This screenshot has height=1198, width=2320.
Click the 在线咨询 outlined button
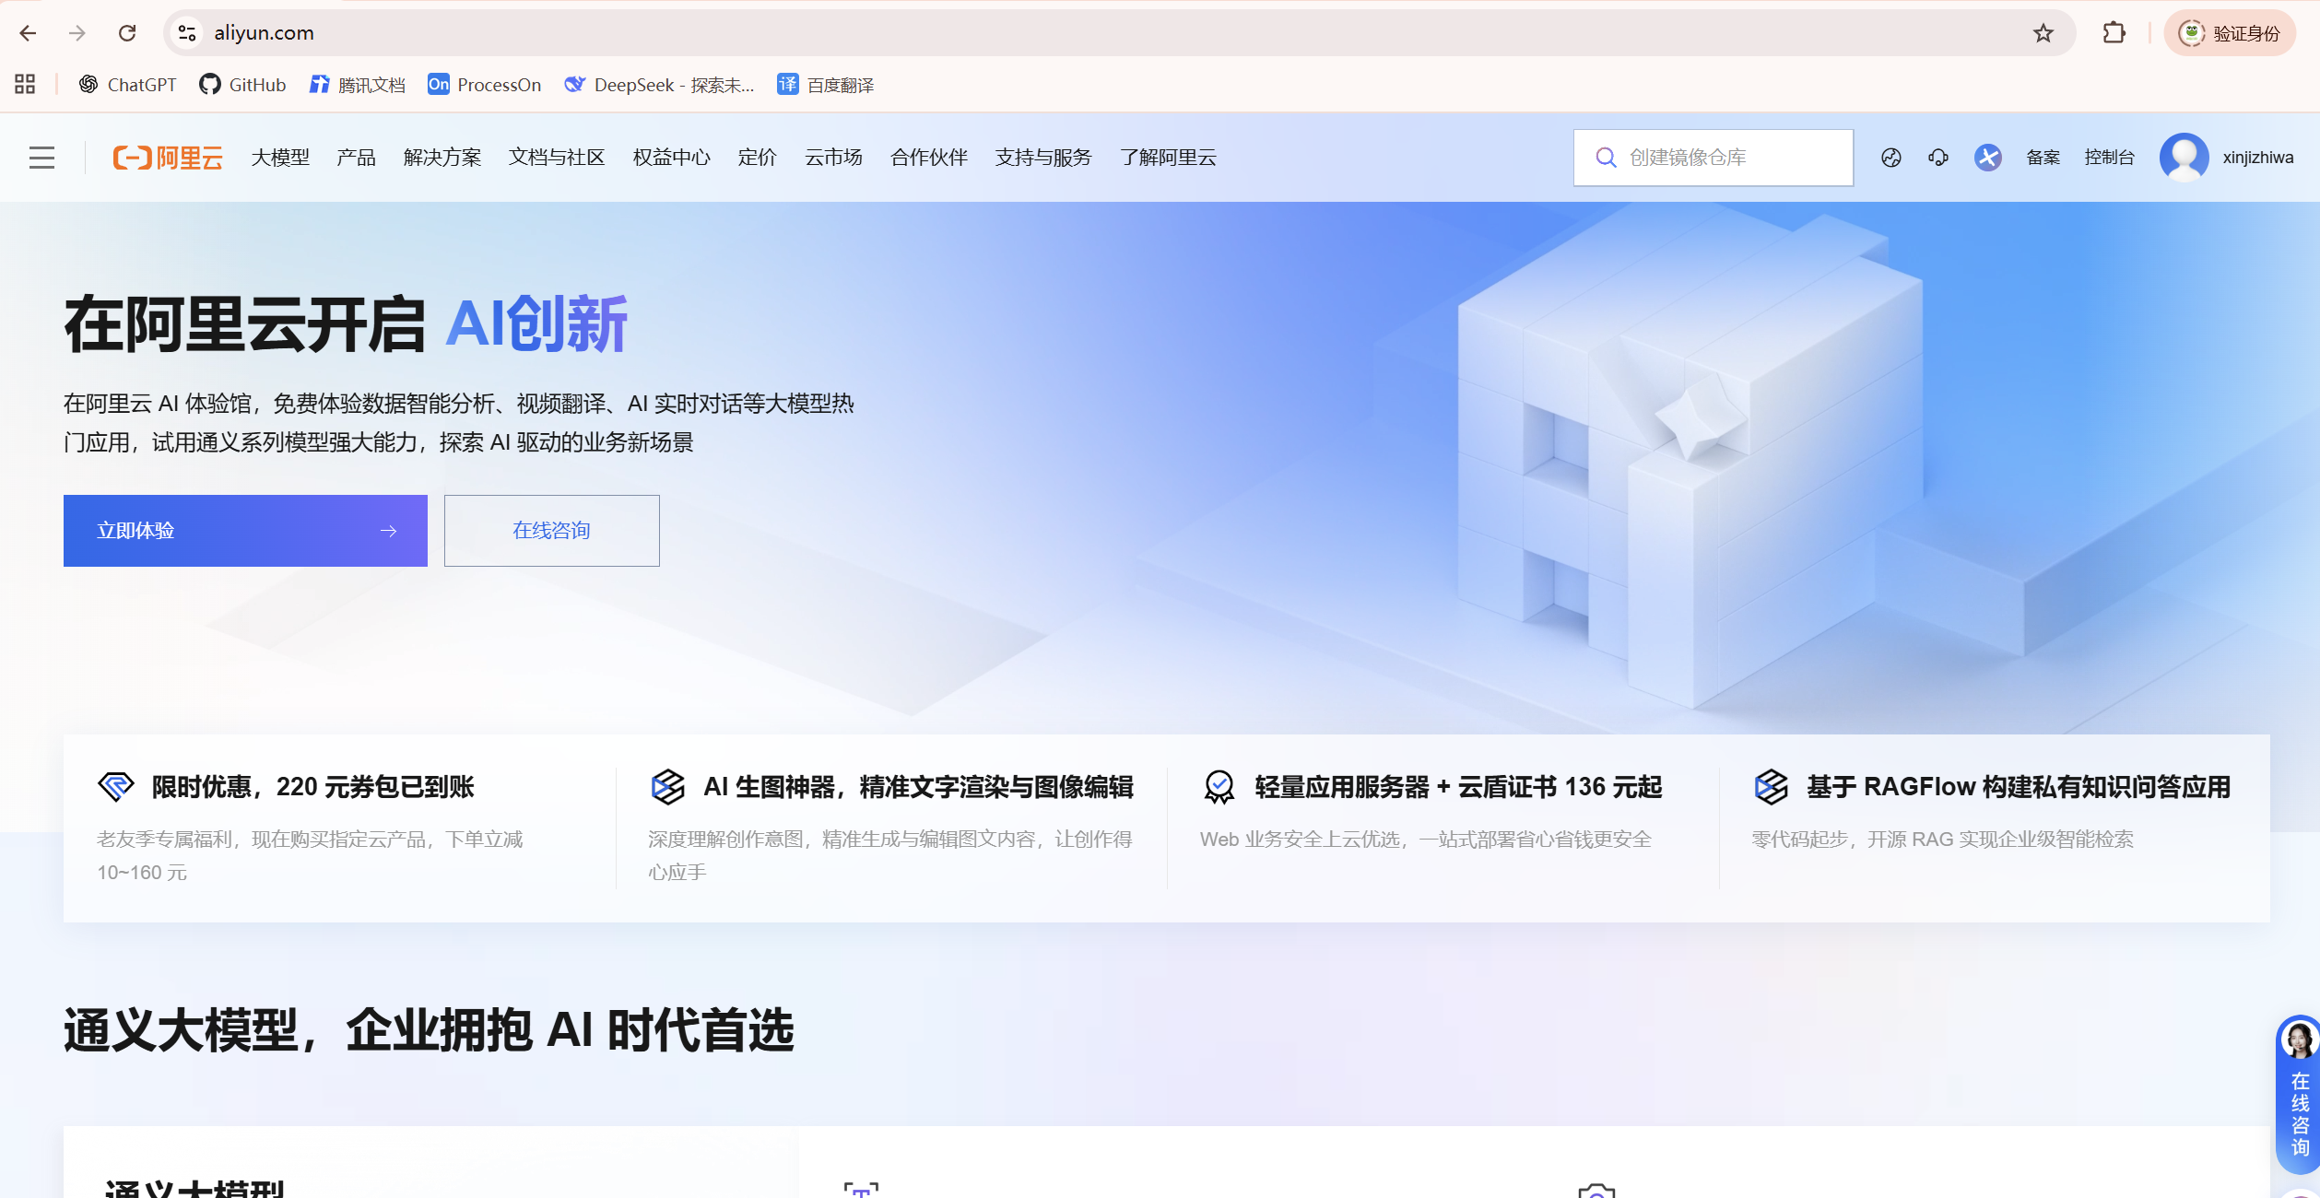tap(551, 531)
